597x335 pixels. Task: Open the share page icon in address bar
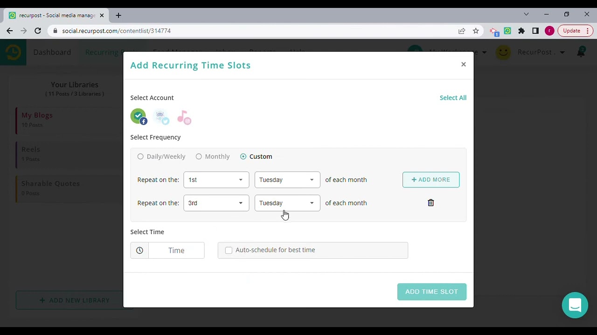point(462,31)
